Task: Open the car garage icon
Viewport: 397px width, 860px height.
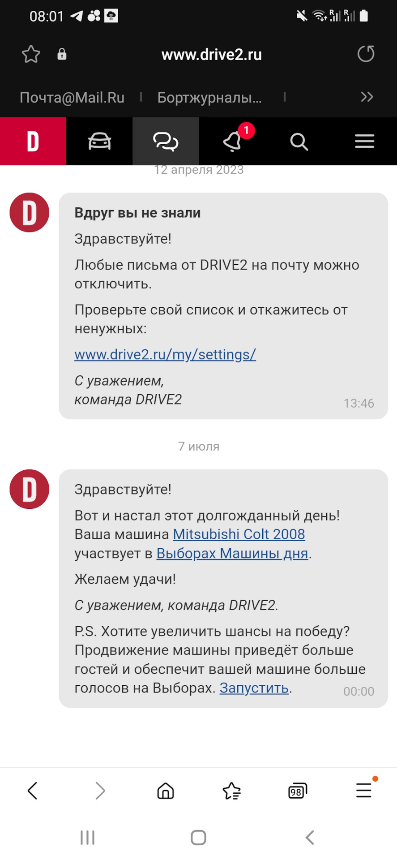Action: pyautogui.click(x=99, y=142)
